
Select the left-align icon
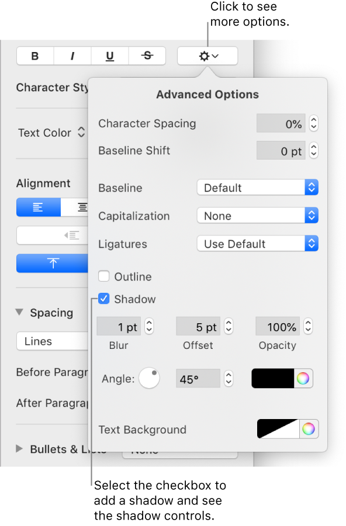(x=38, y=207)
